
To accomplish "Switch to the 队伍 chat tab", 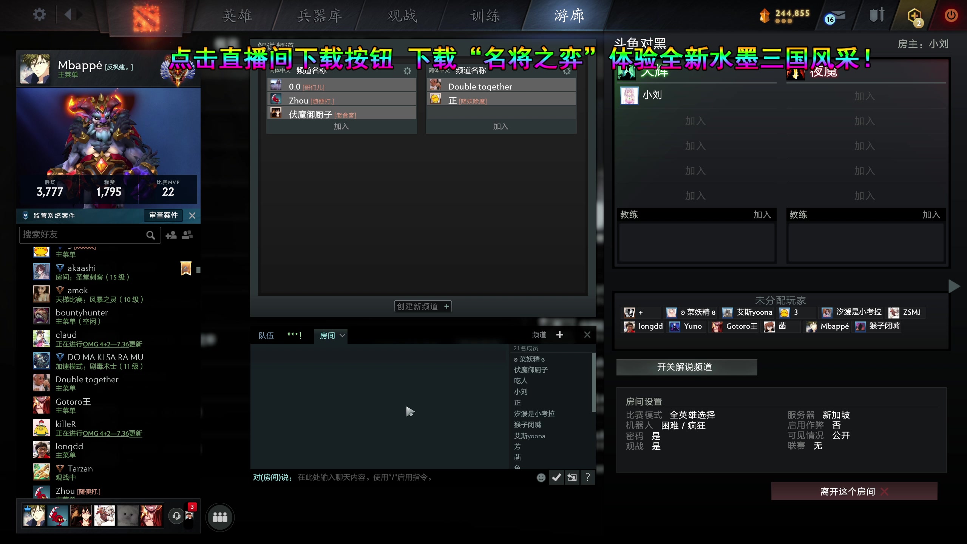I will (x=266, y=335).
